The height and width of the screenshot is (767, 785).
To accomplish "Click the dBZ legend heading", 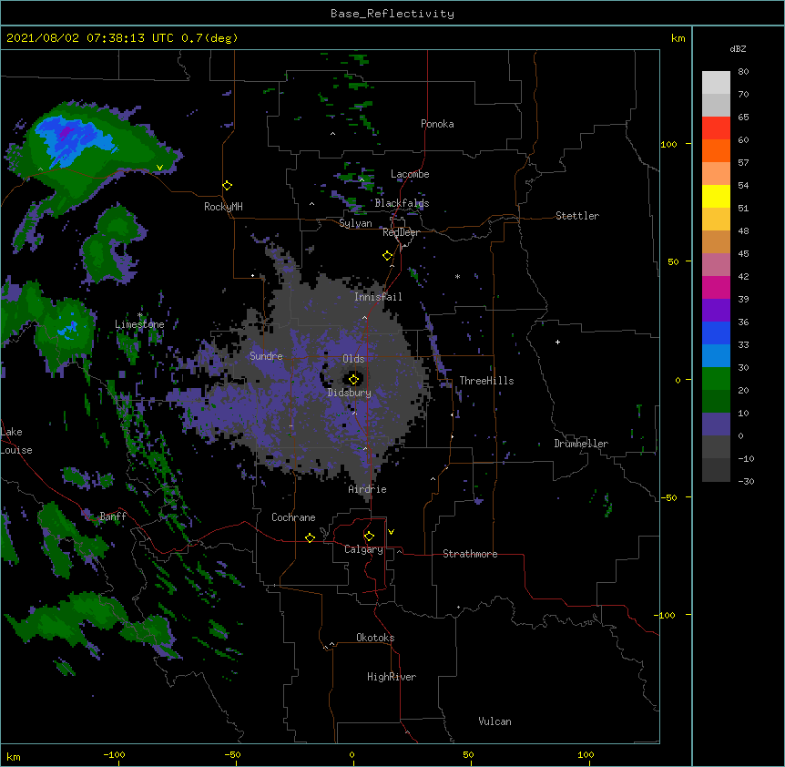I will 738,49.
